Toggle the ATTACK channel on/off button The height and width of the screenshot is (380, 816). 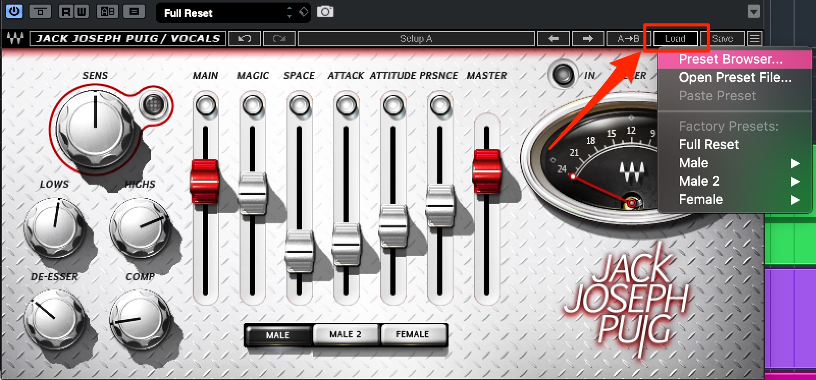(346, 105)
